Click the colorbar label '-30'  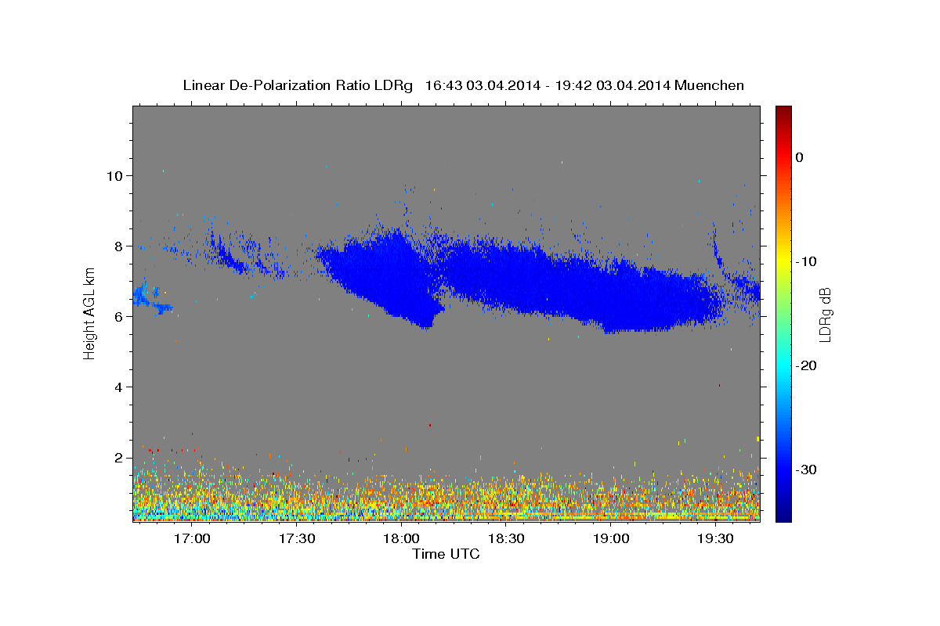coord(807,469)
